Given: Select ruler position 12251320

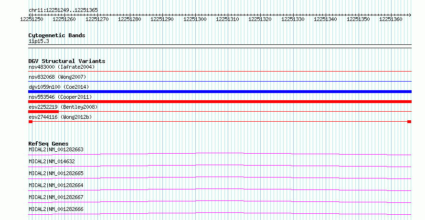Looking at the screenshot, I should (260, 19).
